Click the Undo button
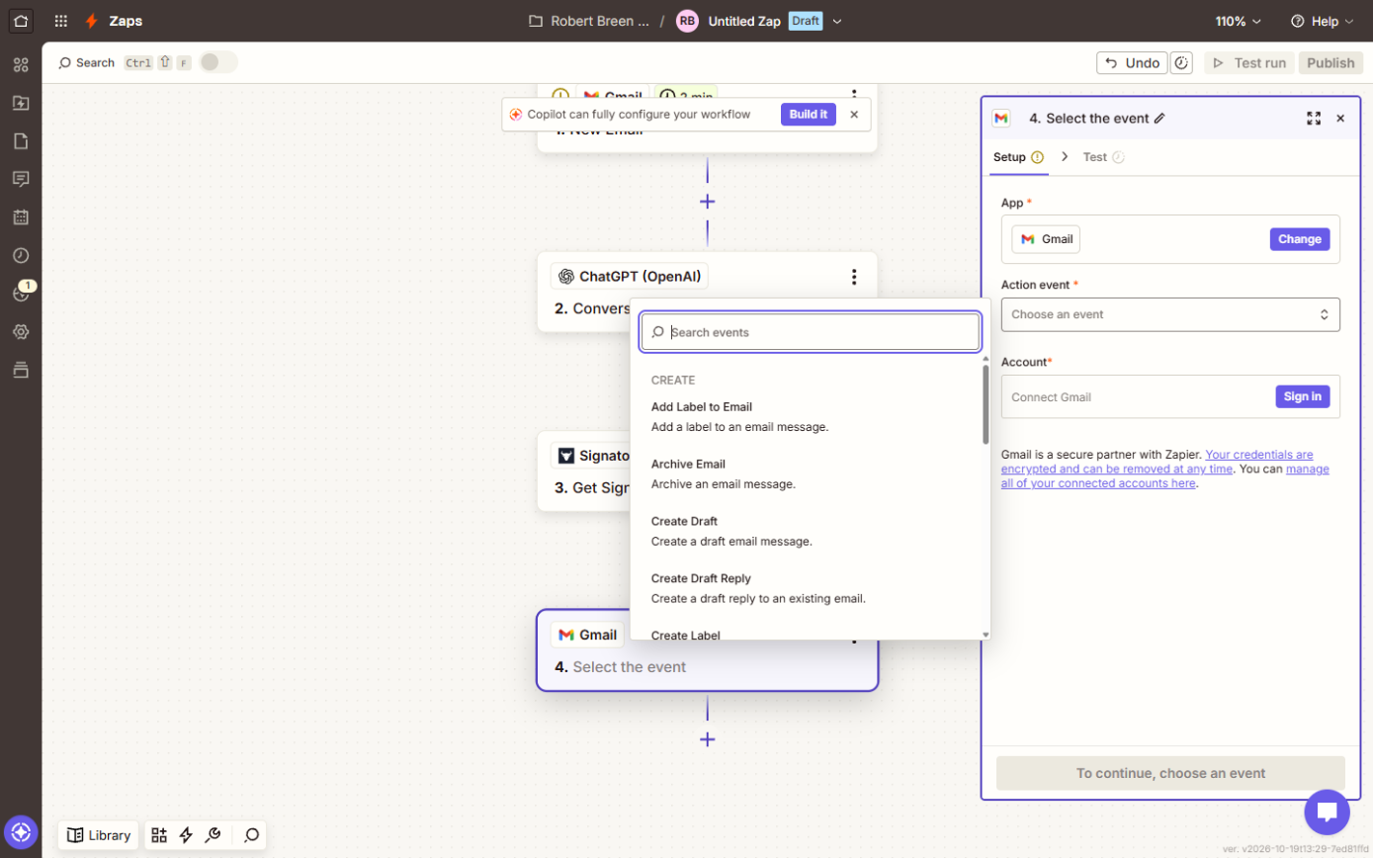The width and height of the screenshot is (1373, 858). tap(1132, 63)
